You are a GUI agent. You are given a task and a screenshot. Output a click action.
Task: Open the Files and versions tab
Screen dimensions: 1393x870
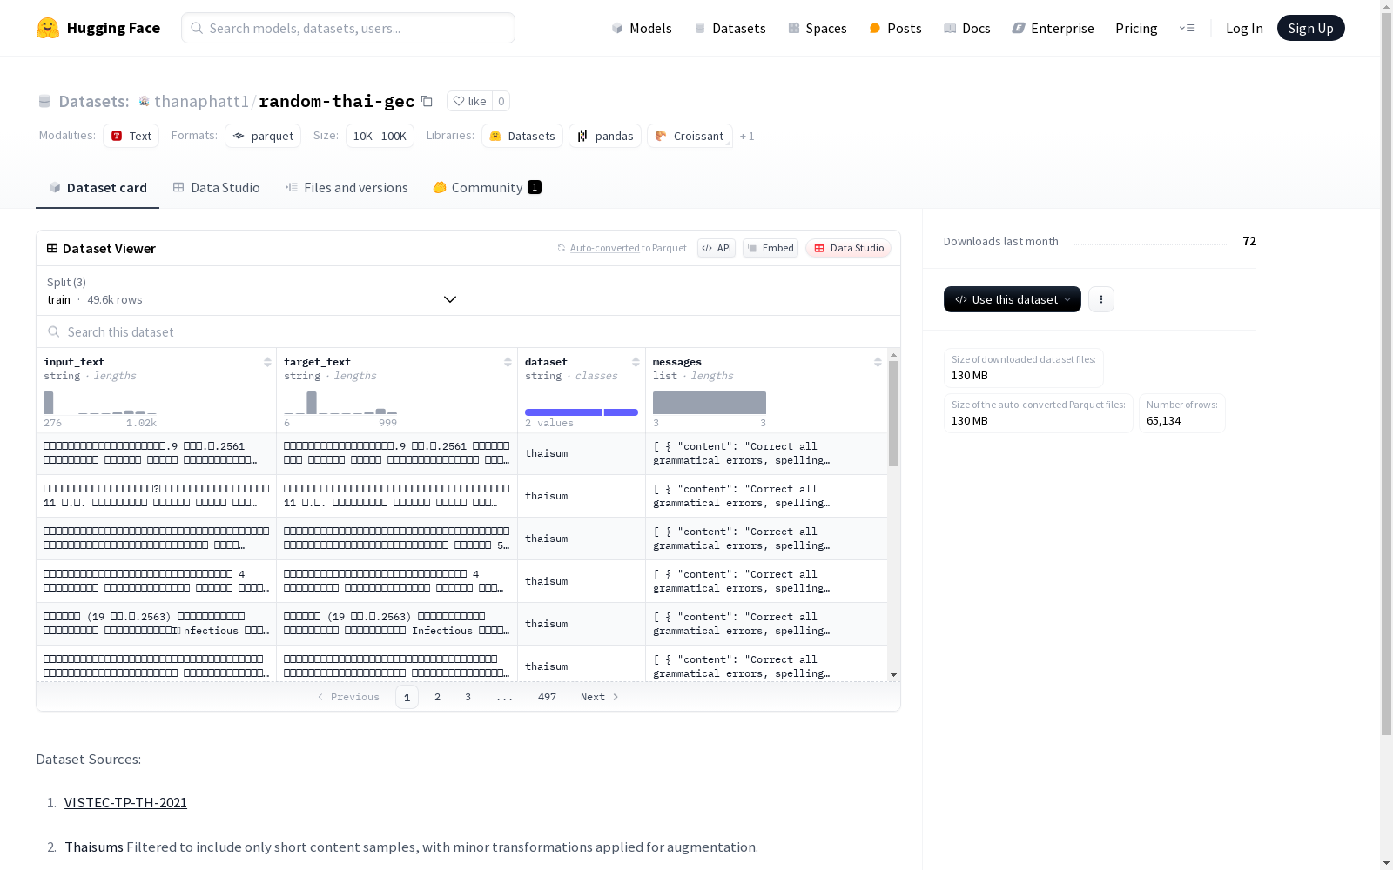(347, 188)
